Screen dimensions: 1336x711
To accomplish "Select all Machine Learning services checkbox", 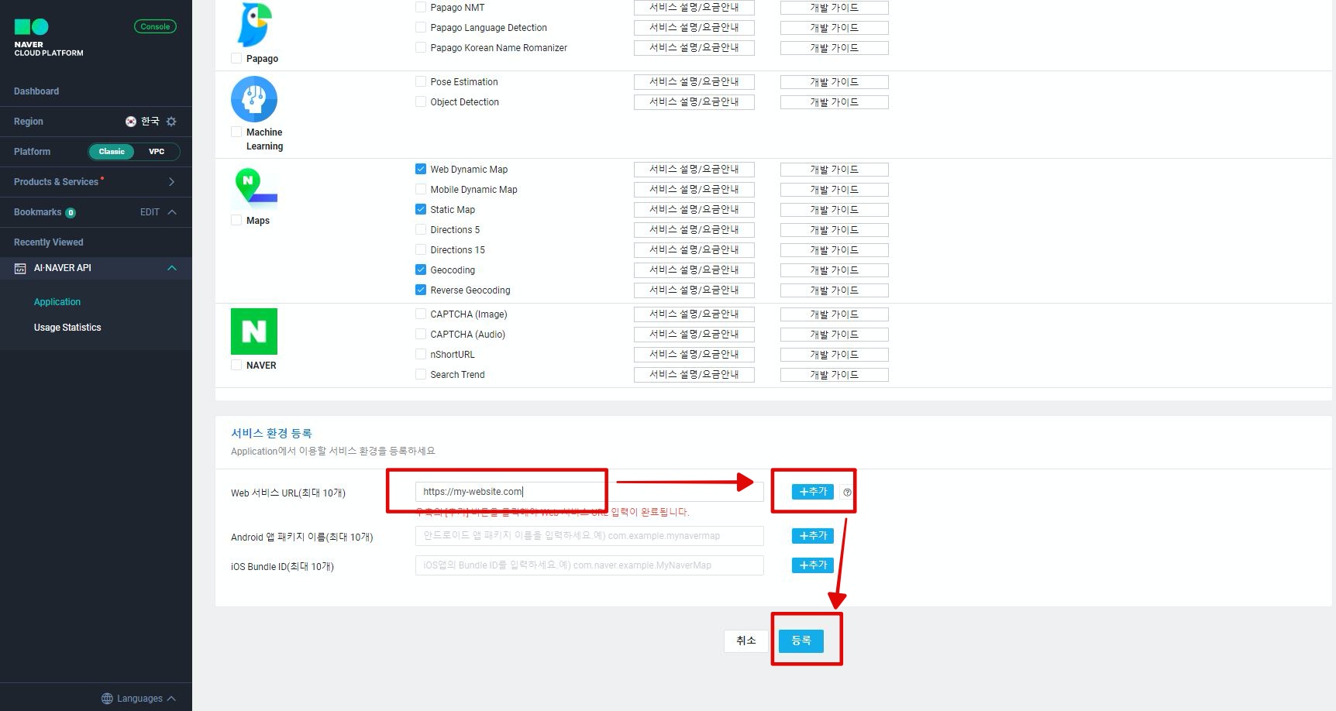I will pyautogui.click(x=236, y=132).
